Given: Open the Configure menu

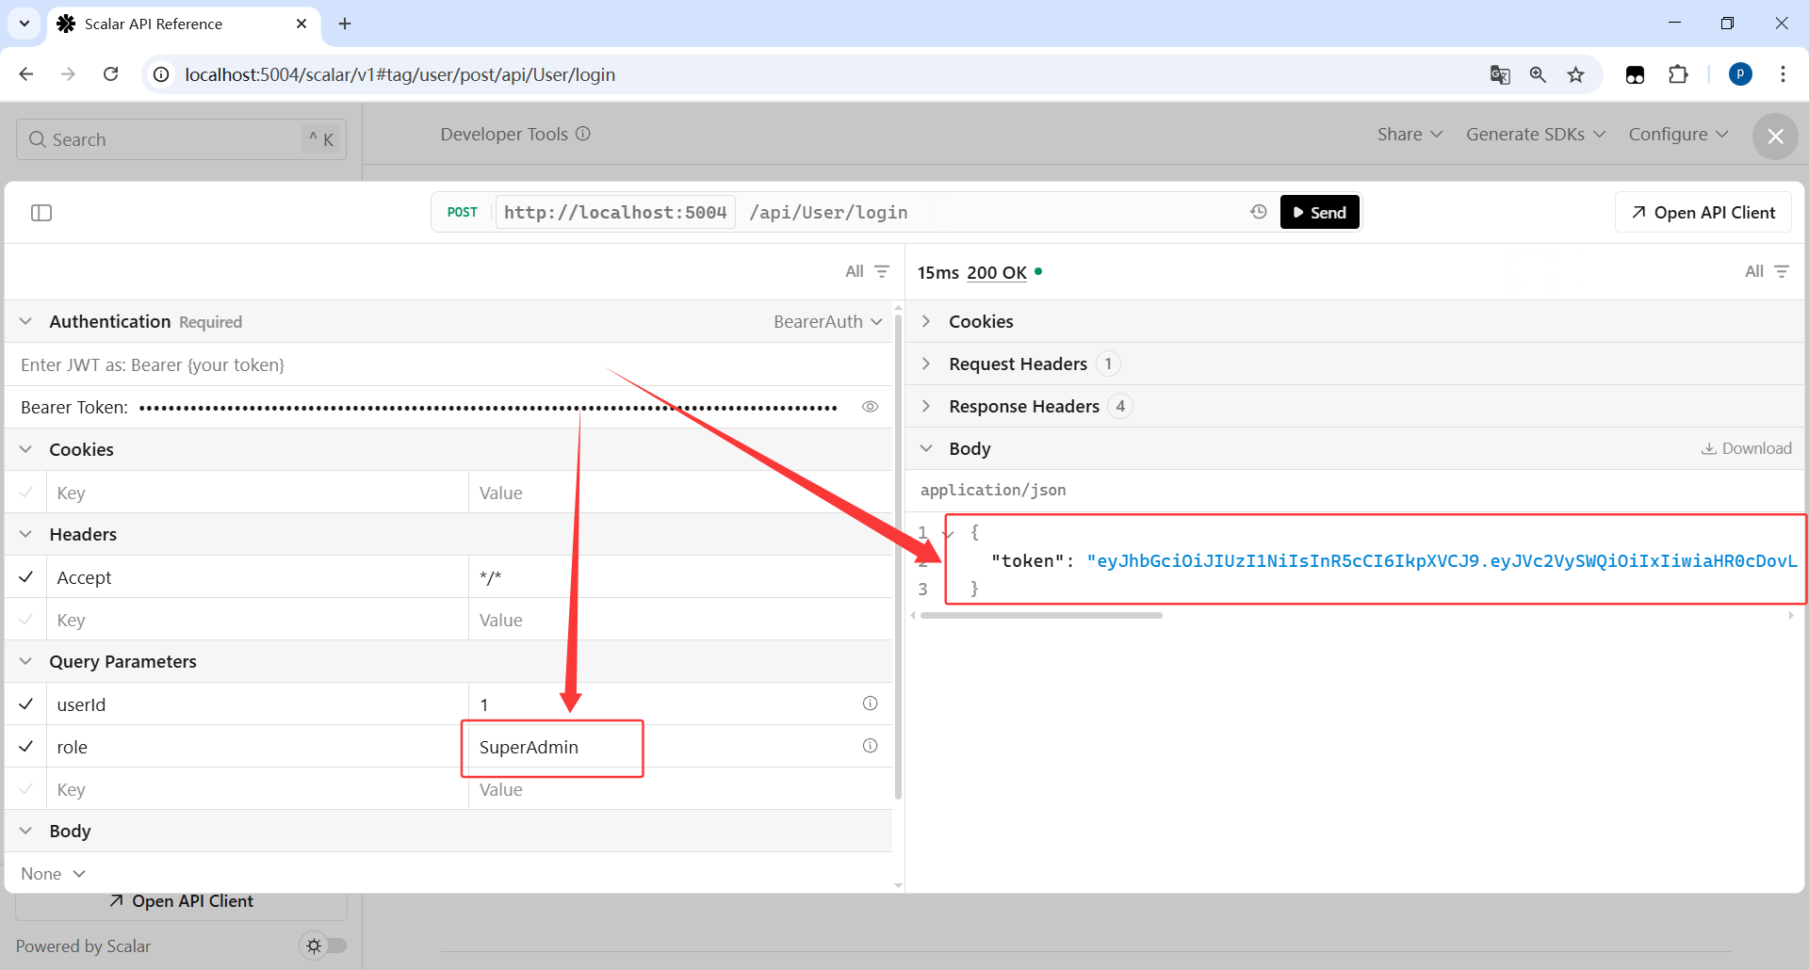Looking at the screenshot, I should point(1678,134).
